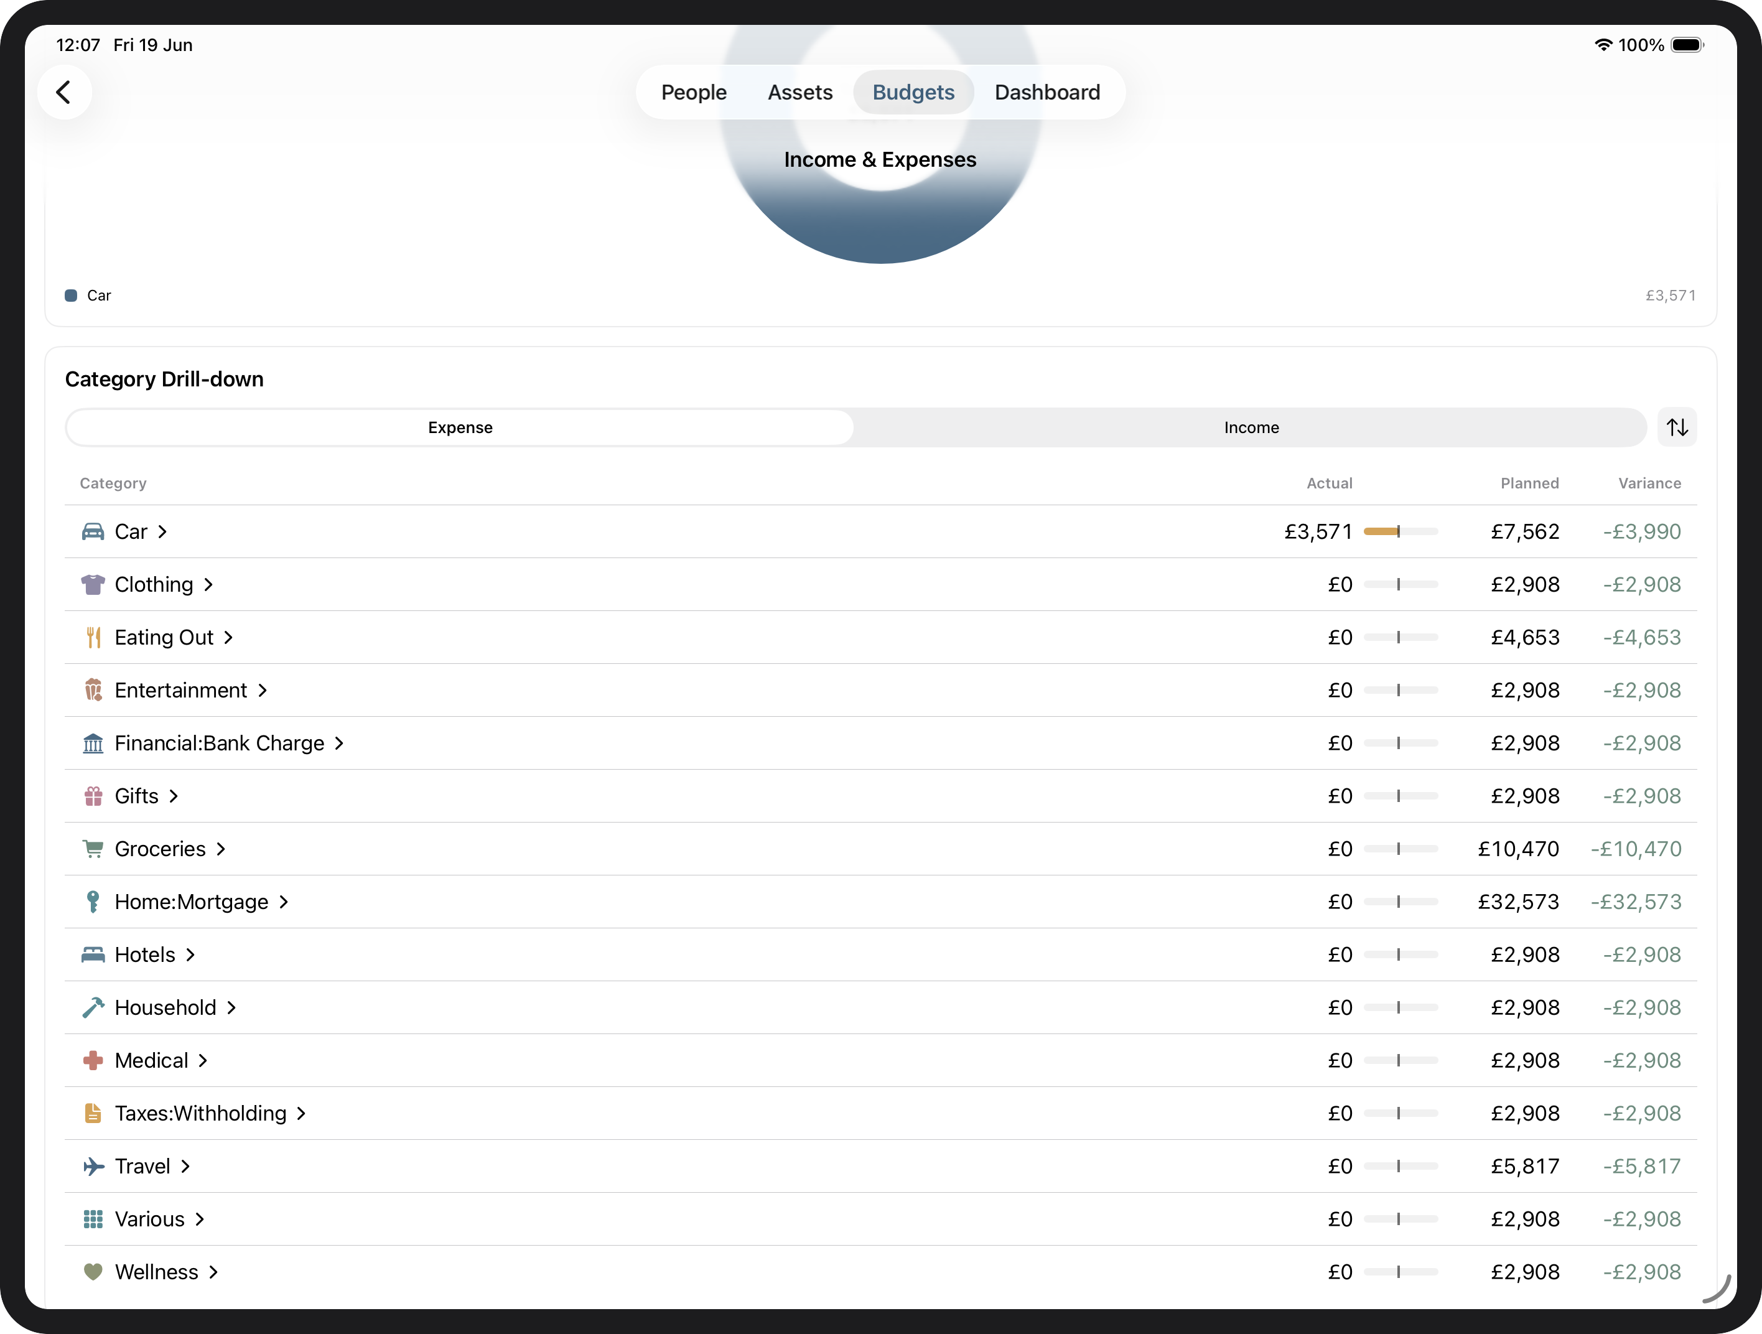The height and width of the screenshot is (1334, 1762).
Task: Click the Wi-Fi status icon
Action: 1603,45
